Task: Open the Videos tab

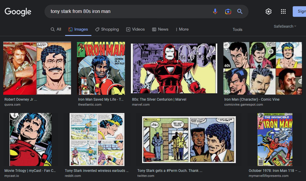Action: coord(135,29)
